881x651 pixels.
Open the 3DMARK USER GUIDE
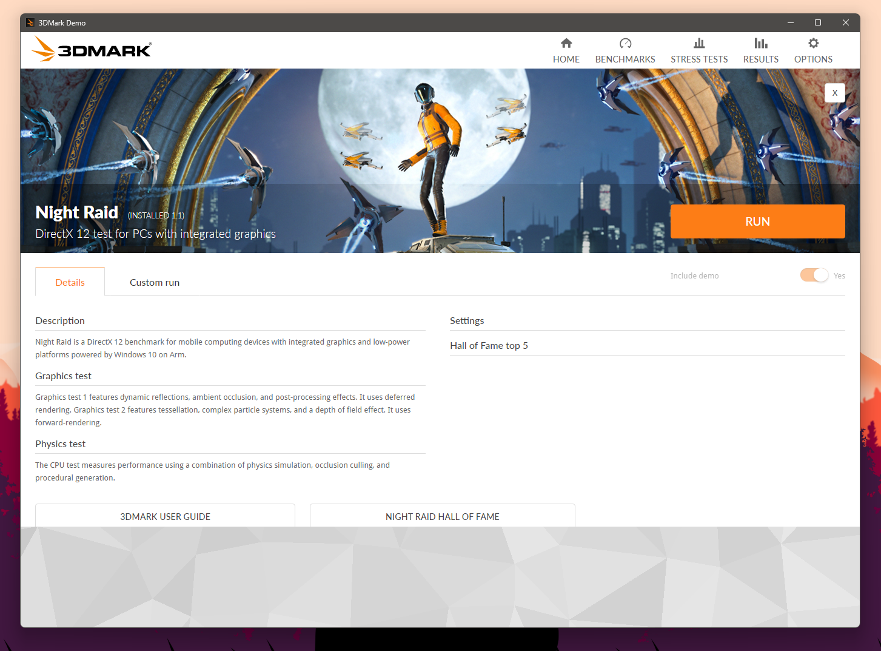tap(165, 516)
